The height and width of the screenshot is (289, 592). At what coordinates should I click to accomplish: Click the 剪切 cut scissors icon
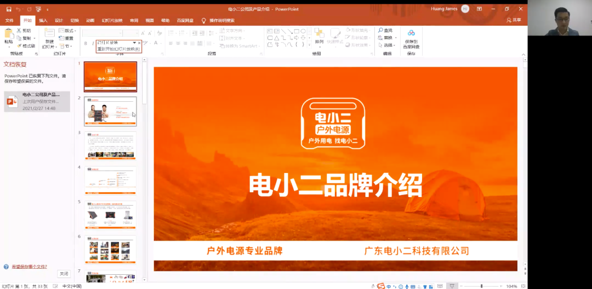19,31
